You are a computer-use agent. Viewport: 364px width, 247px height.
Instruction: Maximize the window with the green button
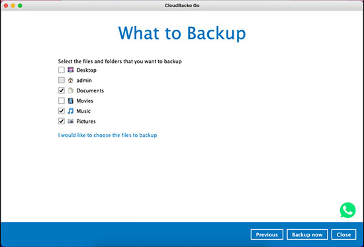[21, 5]
